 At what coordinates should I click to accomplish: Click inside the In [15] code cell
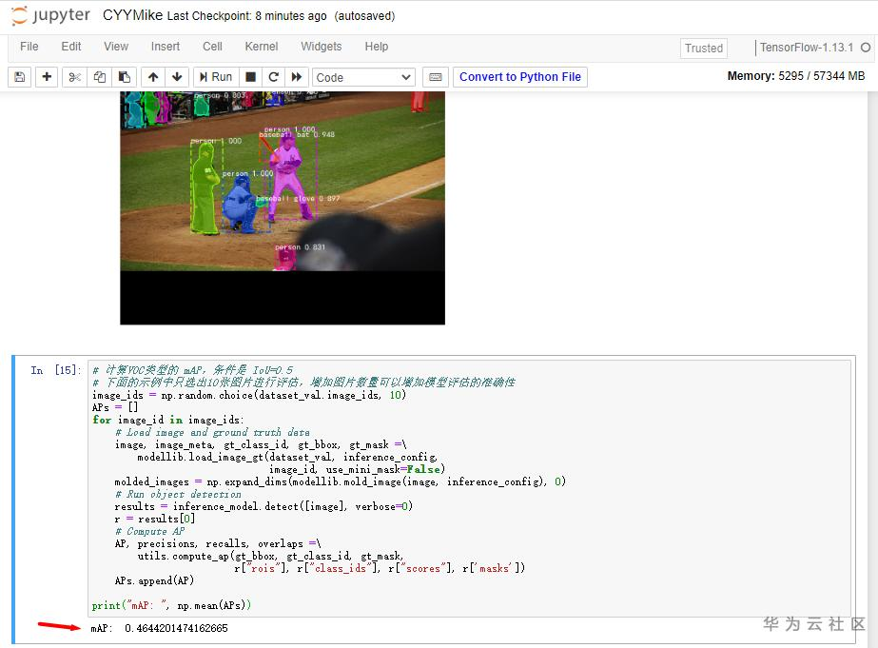pyautogui.click(x=469, y=488)
